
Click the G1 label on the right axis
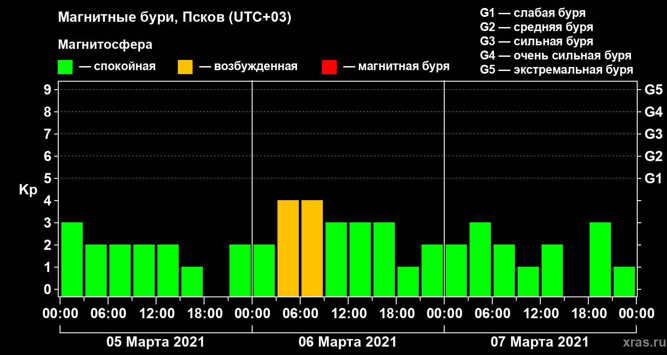click(x=653, y=179)
